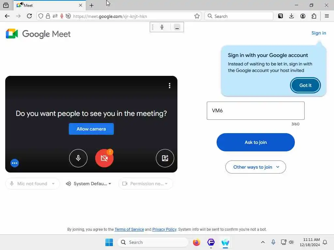Open the blue W app in taskbar
Viewport: 334px width, 250px height.
pyautogui.click(x=225, y=242)
